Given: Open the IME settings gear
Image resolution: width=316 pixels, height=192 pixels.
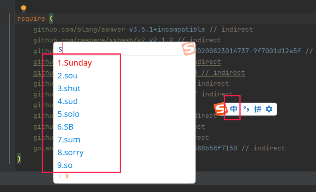Looking at the screenshot, I should (x=269, y=109).
